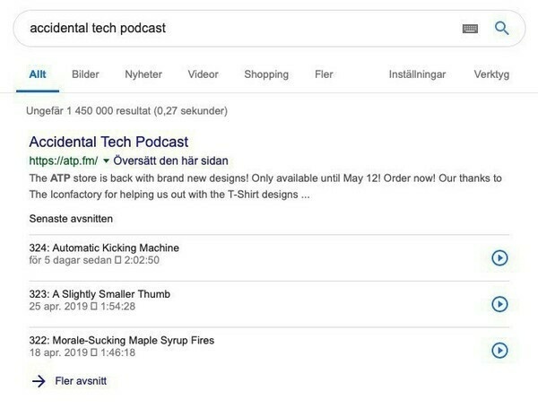Click the arrow icon beside Fler avsnitt
The height and width of the screenshot is (408, 538).
[38, 381]
